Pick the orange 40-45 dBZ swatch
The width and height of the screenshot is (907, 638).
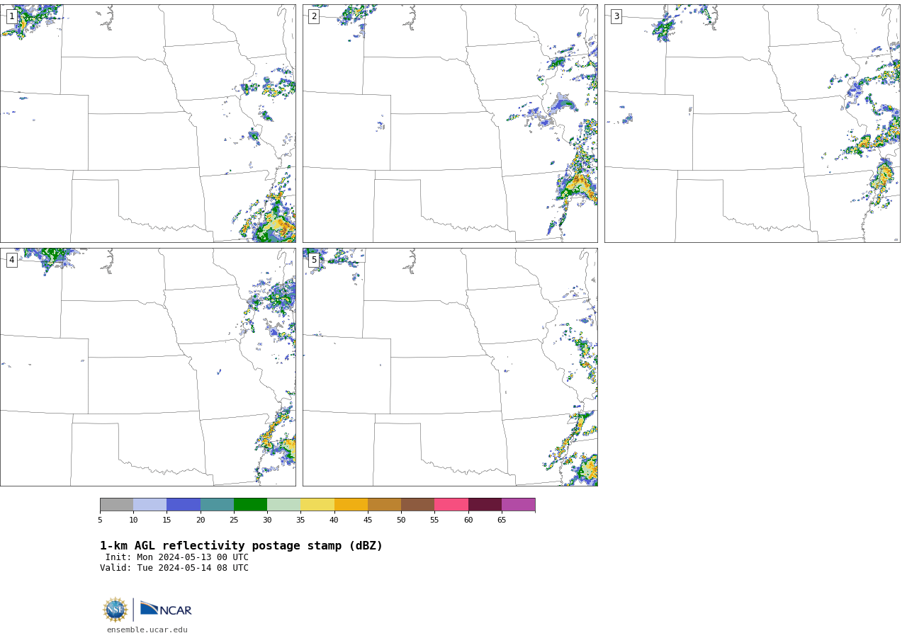(351, 504)
